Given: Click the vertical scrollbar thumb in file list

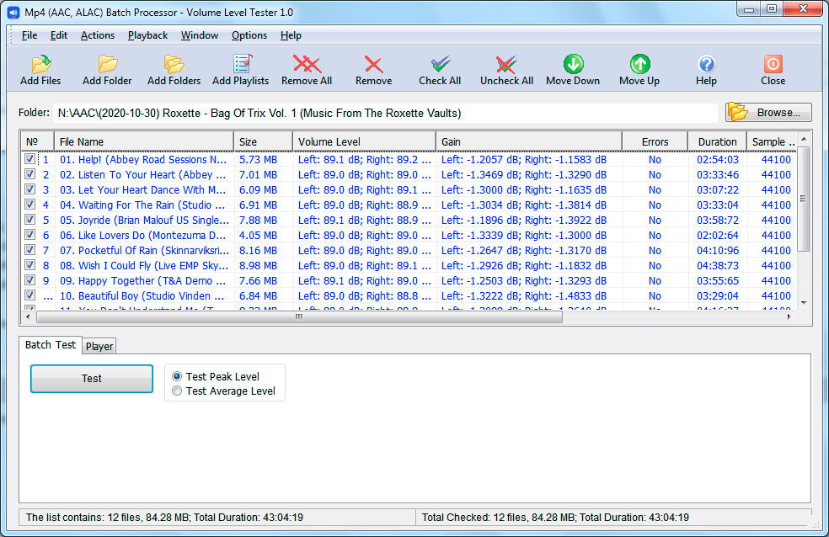Looking at the screenshot, I should click(x=804, y=199).
